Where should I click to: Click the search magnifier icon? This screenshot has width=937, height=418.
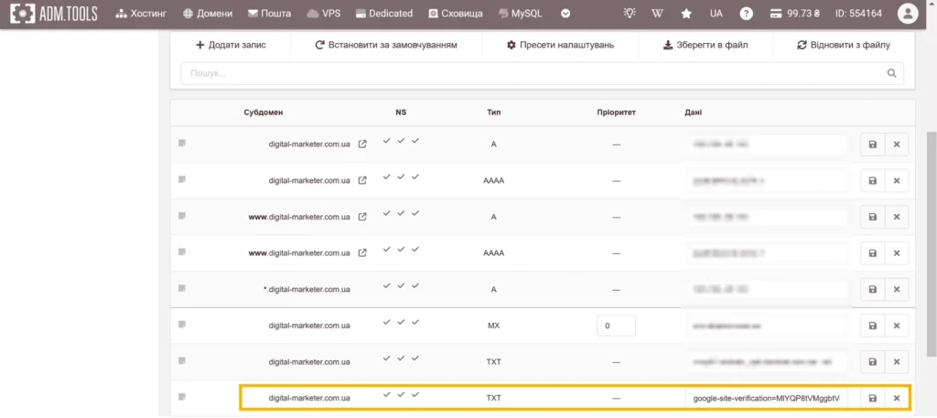click(891, 73)
